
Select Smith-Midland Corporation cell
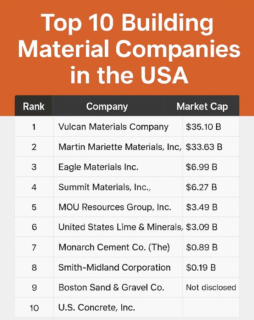click(x=114, y=267)
